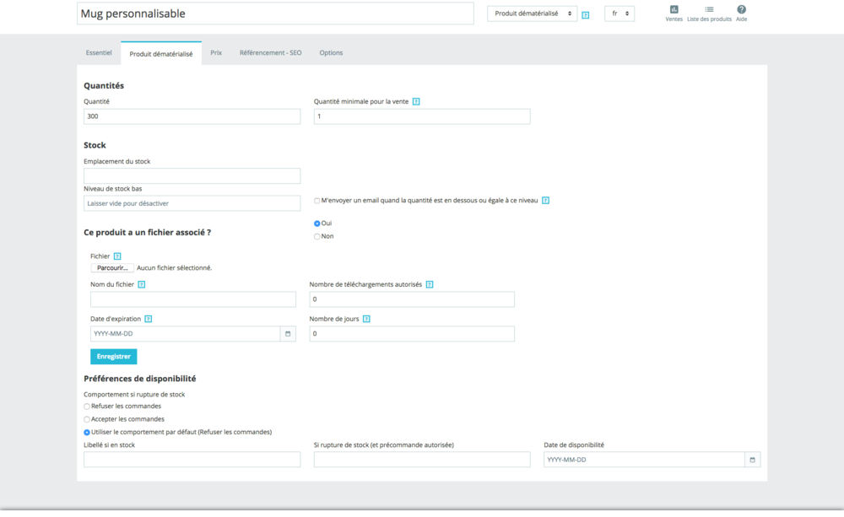Image resolution: width=844 pixels, height=517 pixels.
Task: Select Non for associated file
Action: click(x=317, y=236)
